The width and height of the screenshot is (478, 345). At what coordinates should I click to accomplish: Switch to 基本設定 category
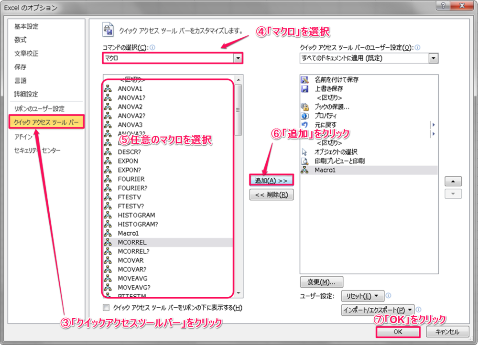pos(26,26)
